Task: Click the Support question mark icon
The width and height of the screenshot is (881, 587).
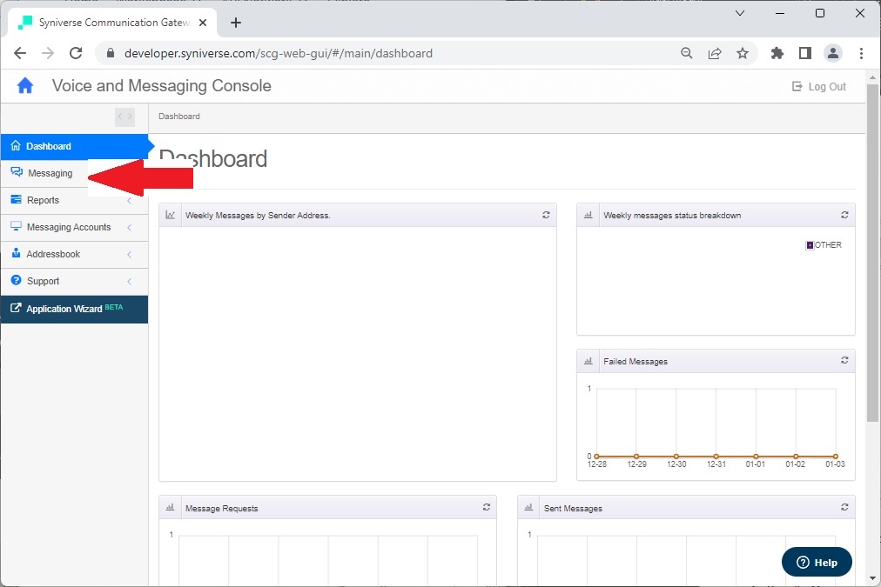Action: pos(16,280)
